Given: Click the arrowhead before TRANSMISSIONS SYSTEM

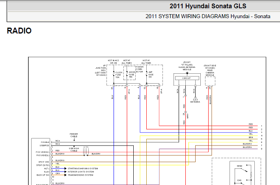Looking at the screenshot, I should click(65, 175).
